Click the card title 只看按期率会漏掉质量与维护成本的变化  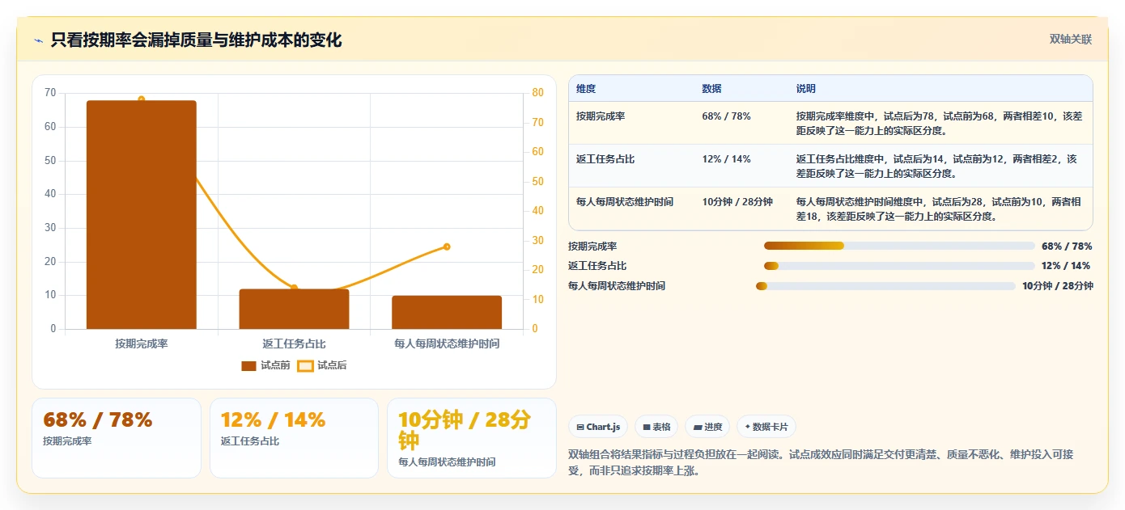click(x=196, y=40)
